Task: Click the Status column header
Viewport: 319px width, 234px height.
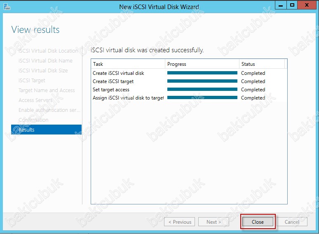Action: click(262, 64)
